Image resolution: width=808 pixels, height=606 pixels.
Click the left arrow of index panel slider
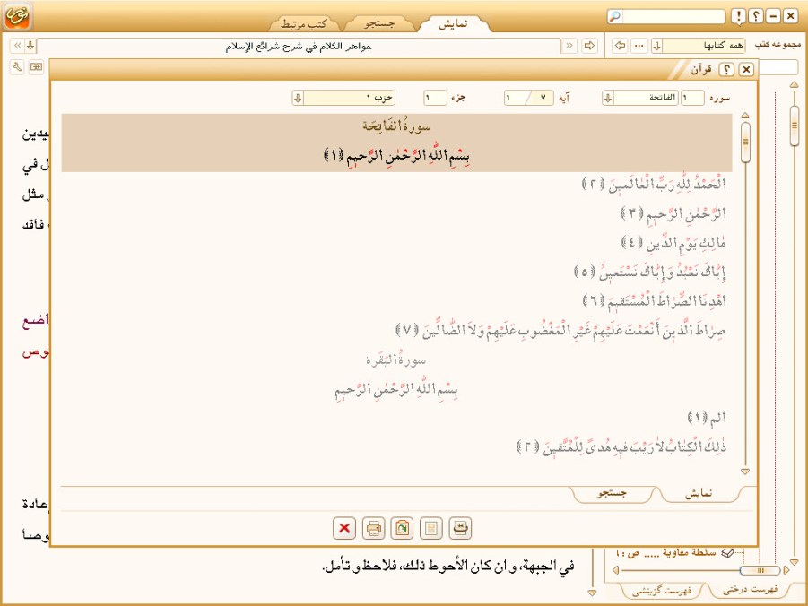615,570
